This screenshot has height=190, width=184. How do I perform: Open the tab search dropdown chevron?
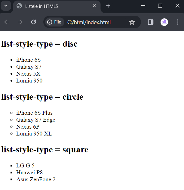[x=6, y=6]
